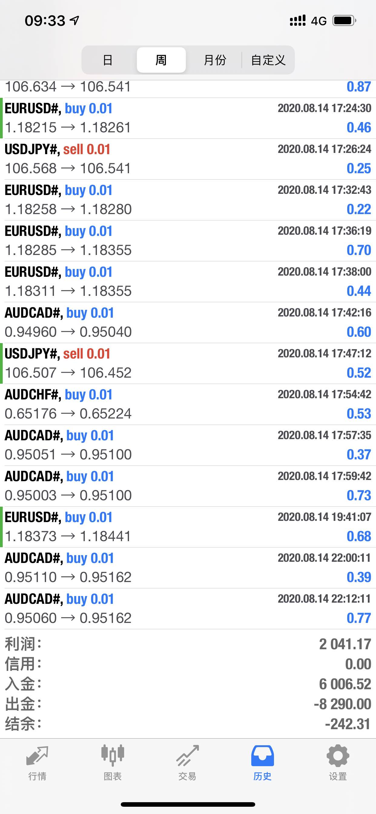The width and height of the screenshot is (376, 814).
Task: Tap the location arrow beside the clock
Action: click(x=74, y=21)
